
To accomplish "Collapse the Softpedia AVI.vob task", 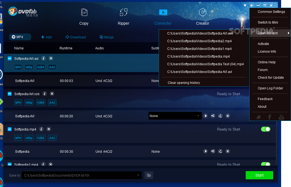I will pos(9,94).
